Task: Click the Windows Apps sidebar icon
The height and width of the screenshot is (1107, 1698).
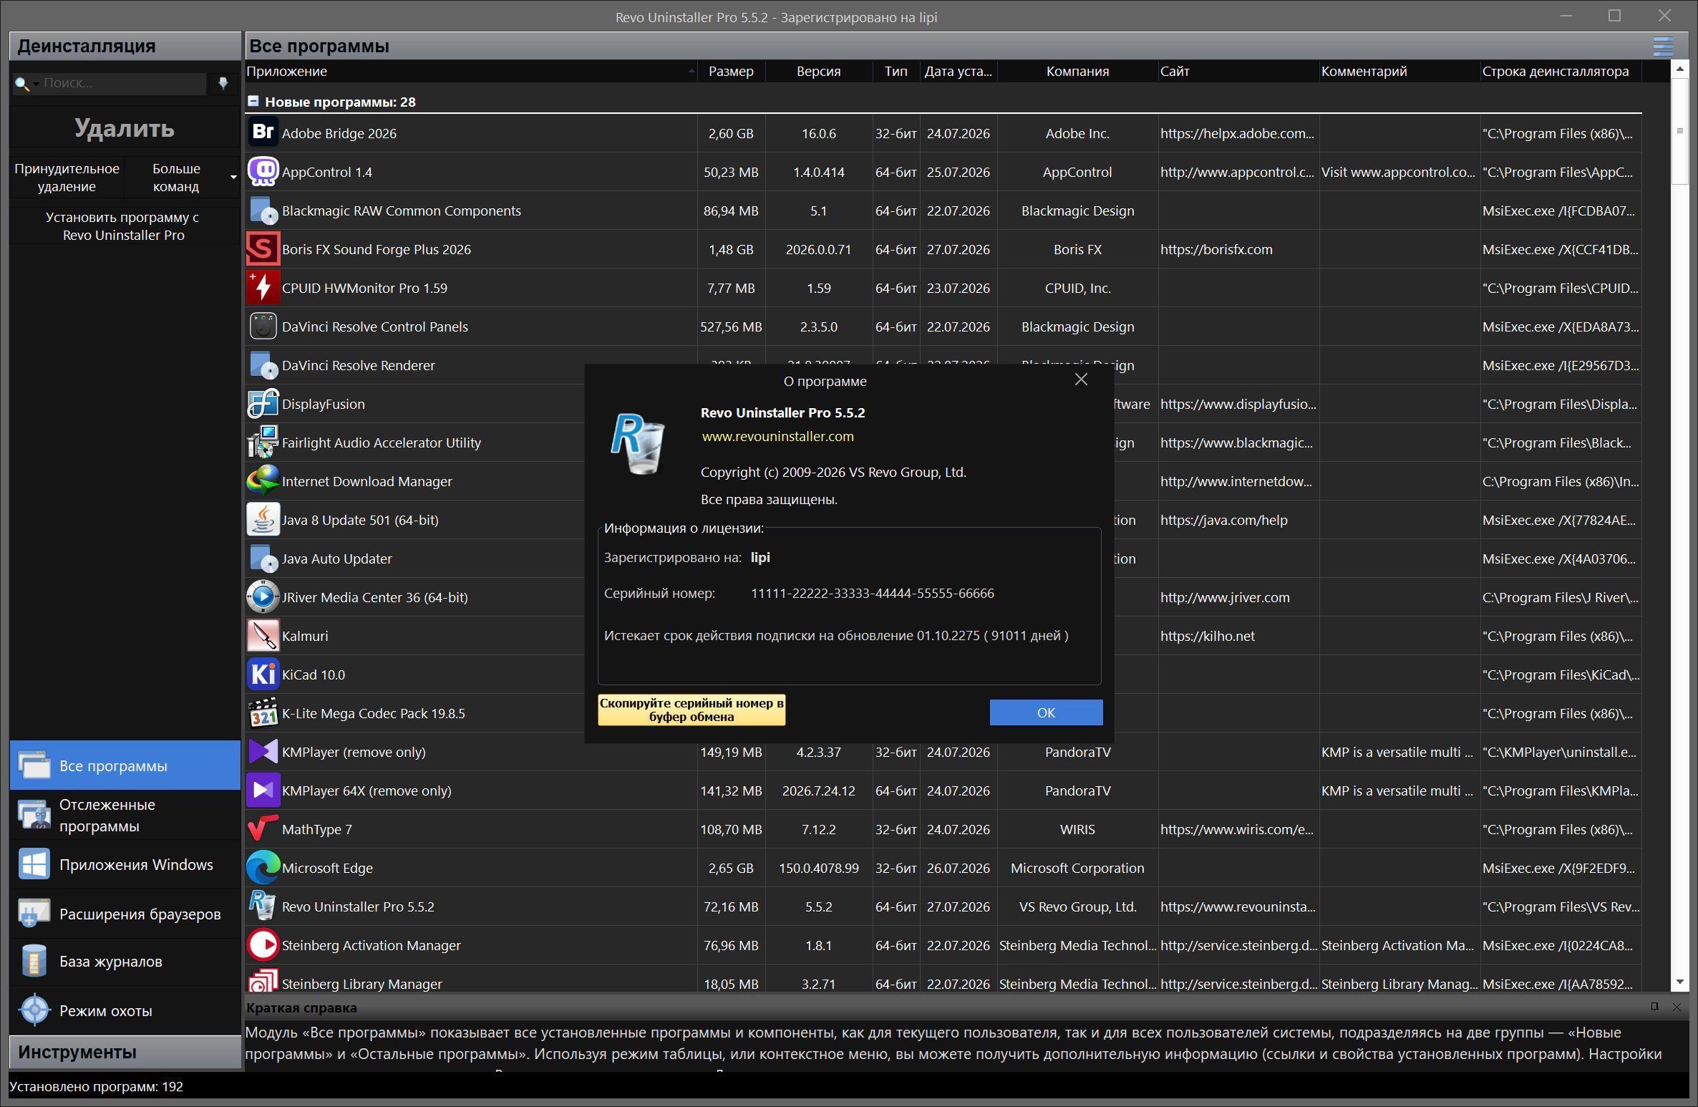Action: coord(34,864)
